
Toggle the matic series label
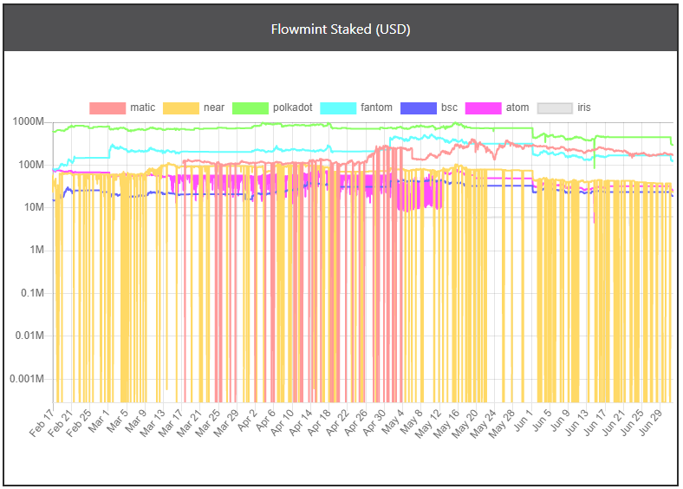pyautogui.click(x=142, y=108)
